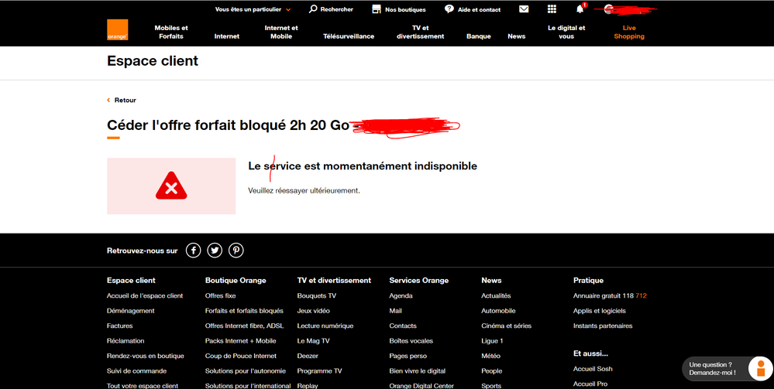
Task: Expand the 'Vous êtes un particulier' dropdown
Action: [x=253, y=9]
